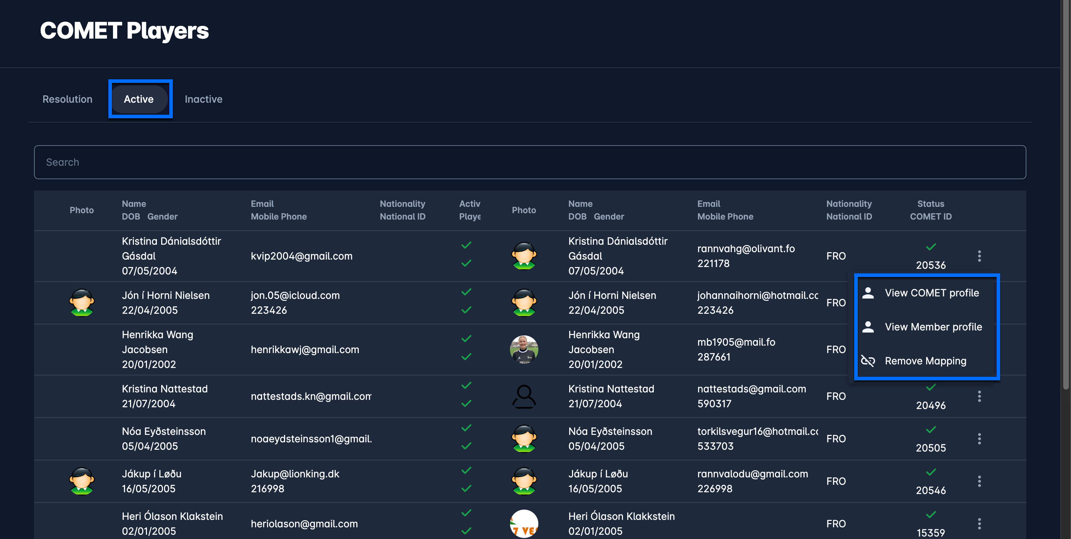
Task: Click the Search input field
Action: [530, 162]
